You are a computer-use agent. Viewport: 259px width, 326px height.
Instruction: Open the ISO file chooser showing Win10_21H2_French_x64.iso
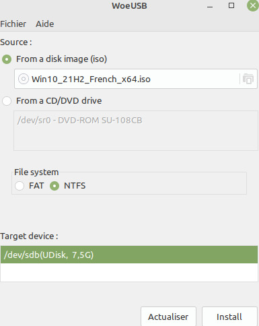pos(136,79)
